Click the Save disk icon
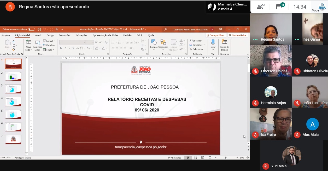The height and width of the screenshot is (171, 328). tap(39, 29)
